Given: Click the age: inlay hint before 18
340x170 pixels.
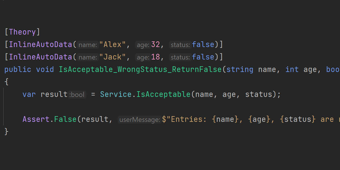Looking at the screenshot, I should pyautogui.click(x=143, y=57).
